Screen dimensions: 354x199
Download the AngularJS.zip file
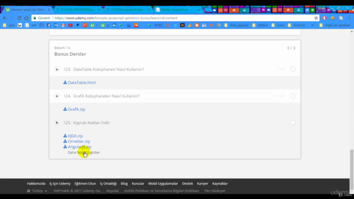[80, 146]
